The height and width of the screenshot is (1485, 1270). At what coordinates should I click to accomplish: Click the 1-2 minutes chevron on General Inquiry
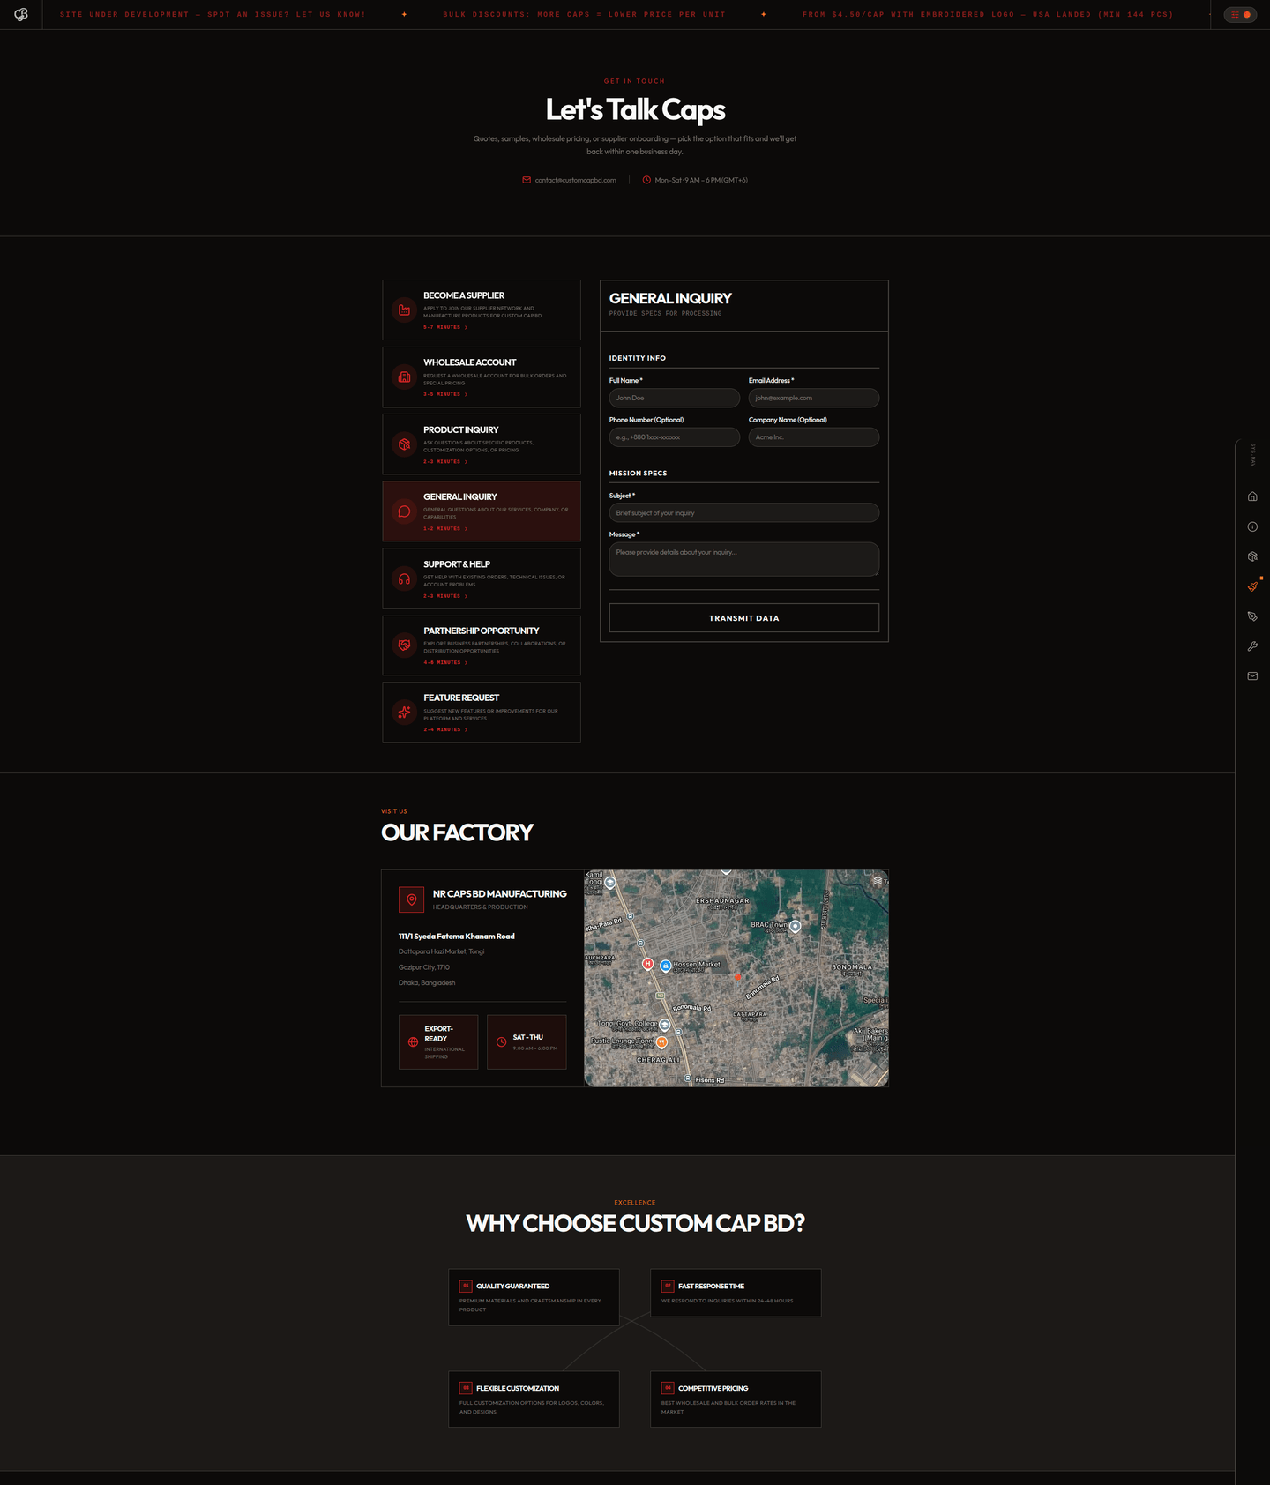tap(466, 528)
